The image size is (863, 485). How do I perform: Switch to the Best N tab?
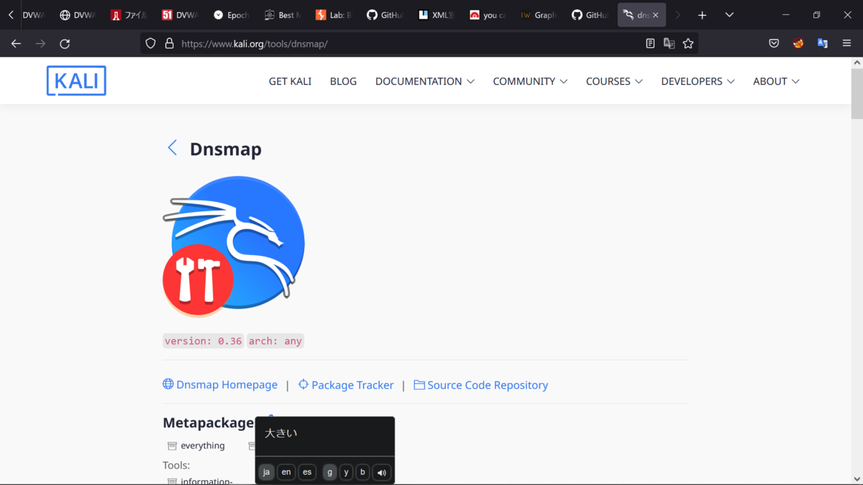pyautogui.click(x=283, y=15)
